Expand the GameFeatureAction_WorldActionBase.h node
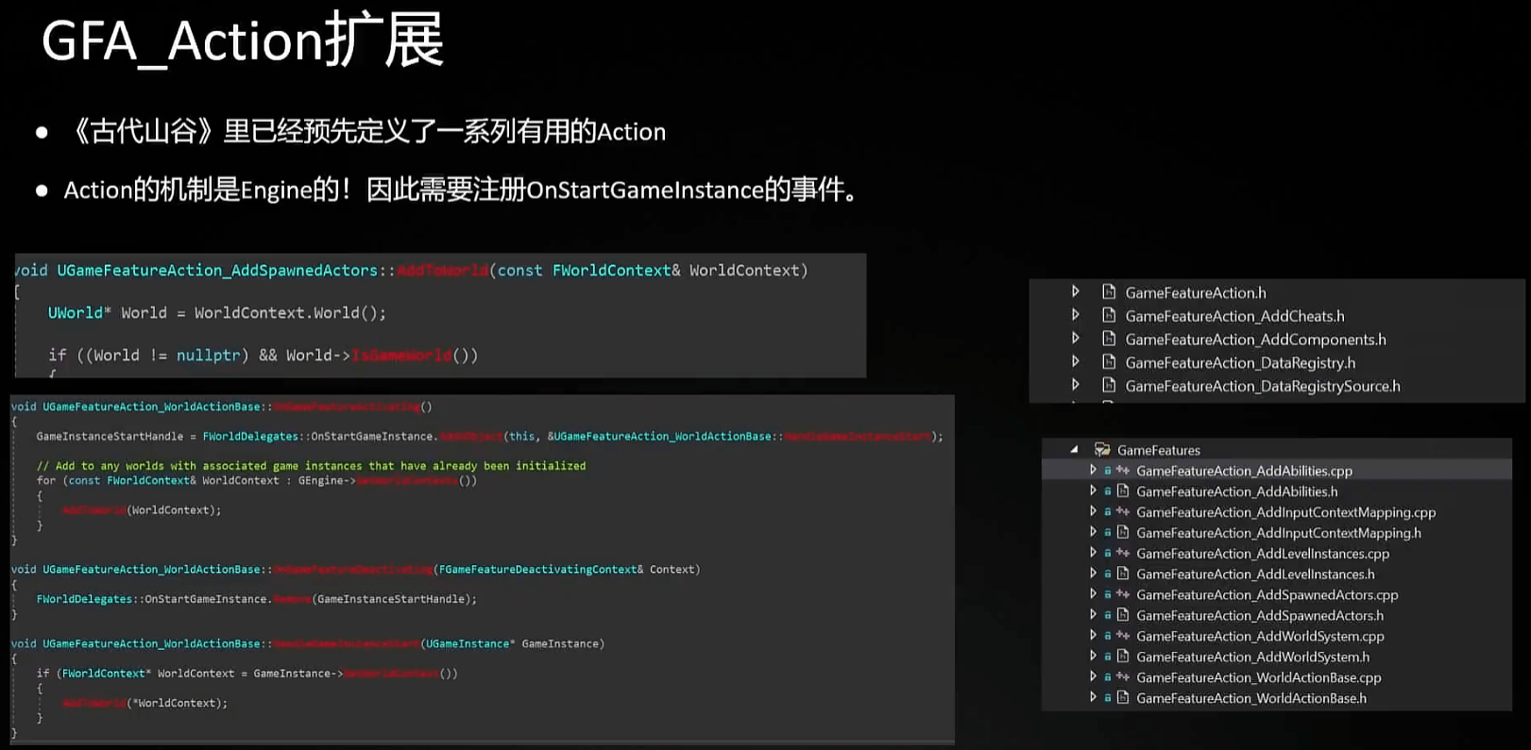1531x750 pixels. [1093, 698]
